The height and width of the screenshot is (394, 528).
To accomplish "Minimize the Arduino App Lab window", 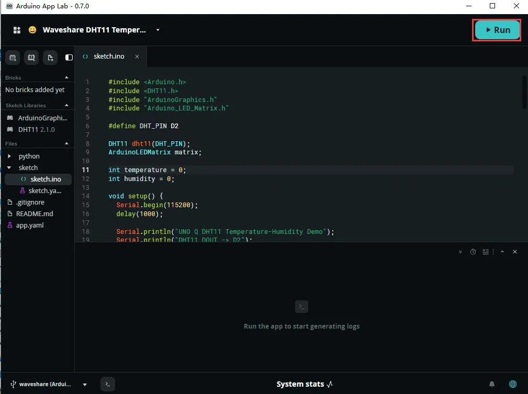I will coord(469,6).
